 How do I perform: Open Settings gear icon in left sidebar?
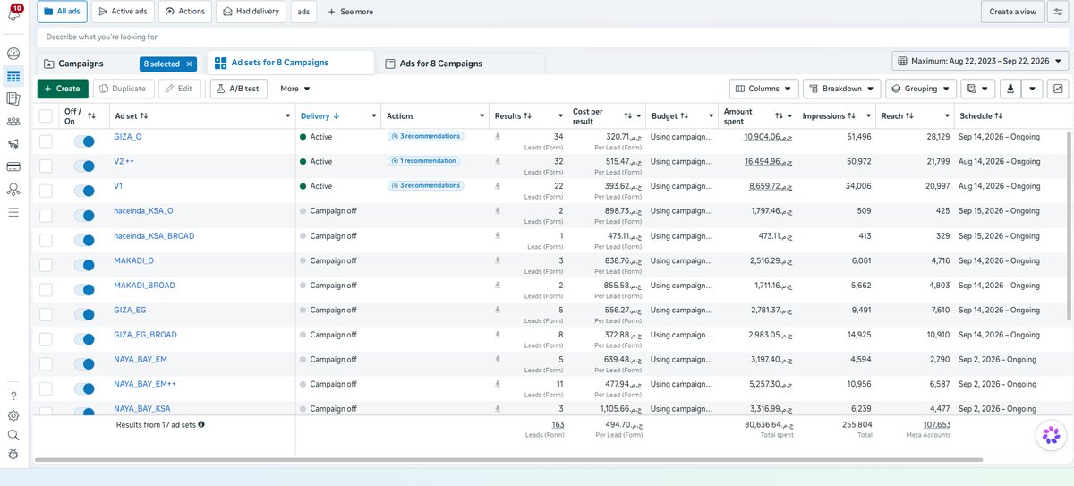pyautogui.click(x=13, y=415)
